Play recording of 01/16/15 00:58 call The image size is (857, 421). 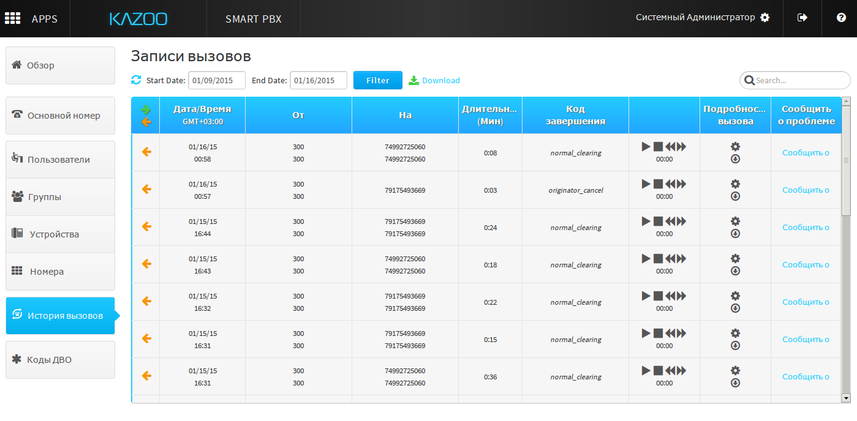(x=646, y=147)
